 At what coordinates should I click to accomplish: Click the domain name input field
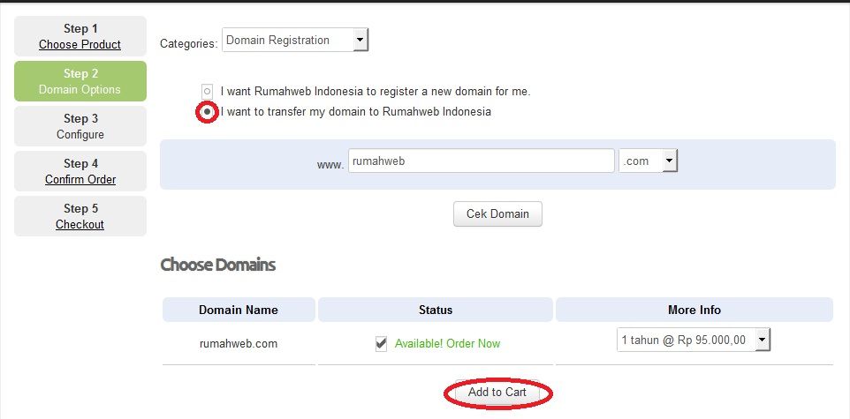pos(482,161)
